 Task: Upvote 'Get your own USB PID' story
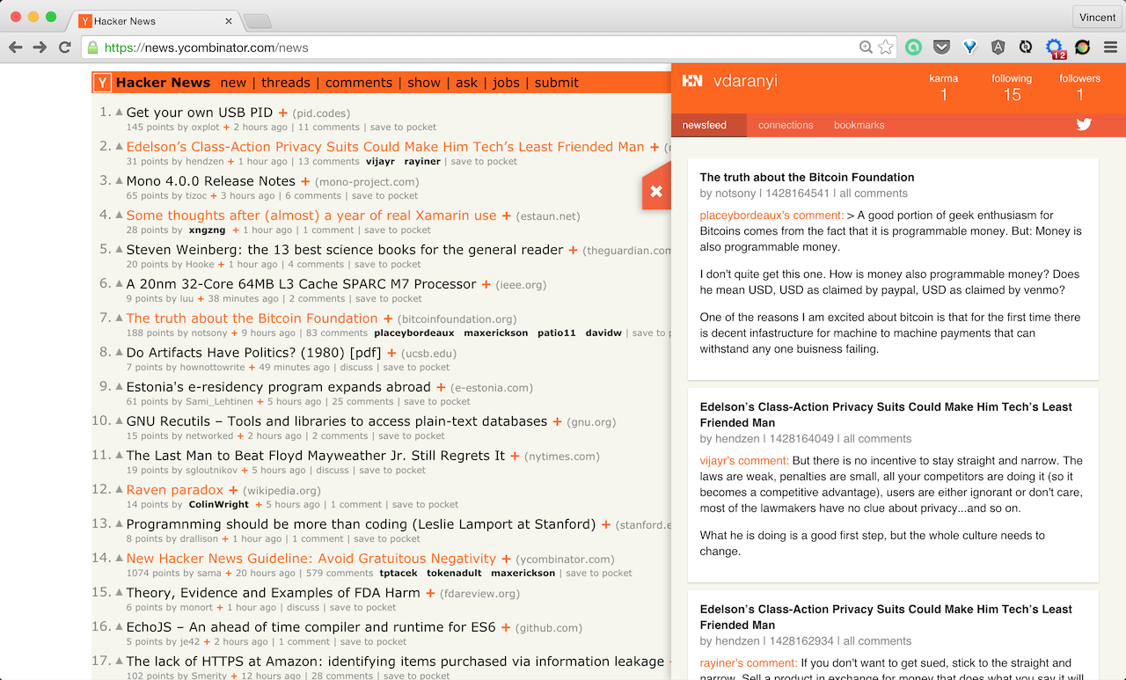pos(119,112)
